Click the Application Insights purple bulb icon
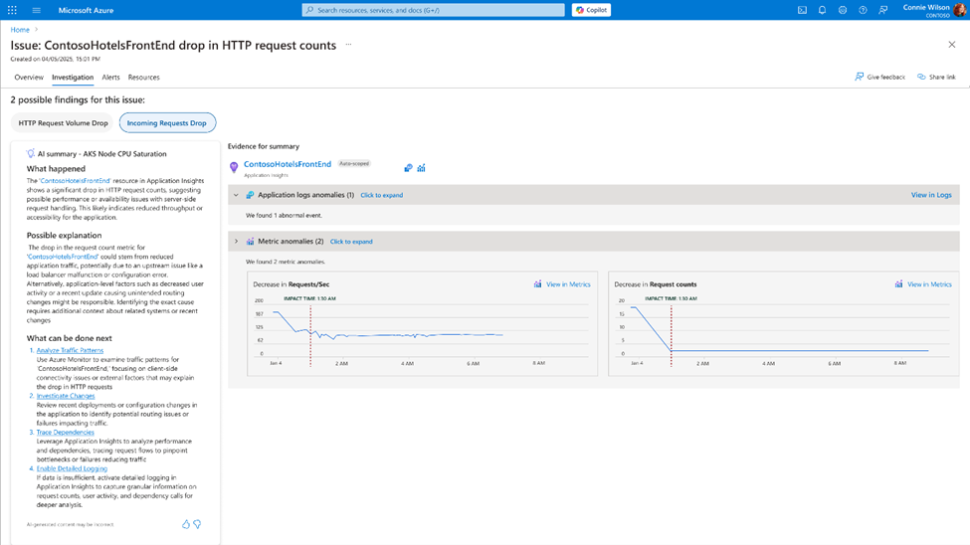 [234, 167]
